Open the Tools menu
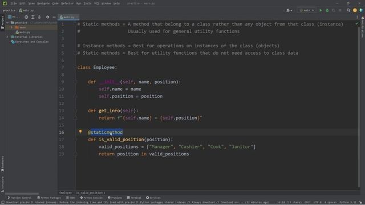The height and width of the screenshot is (205, 365). 87,3
